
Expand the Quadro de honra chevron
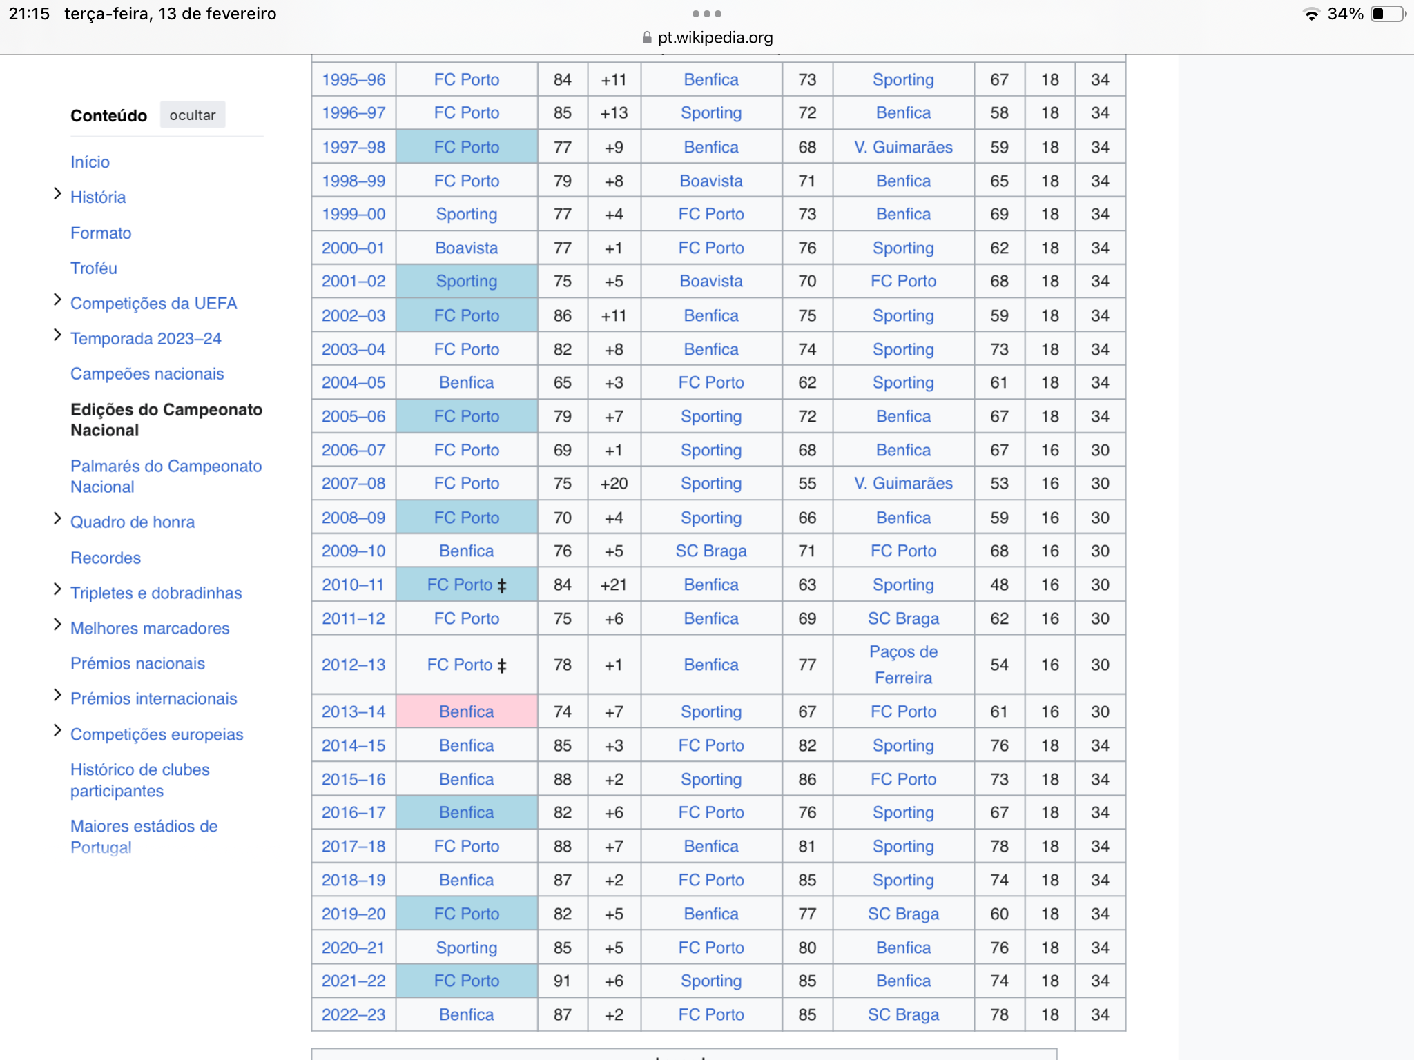(x=57, y=520)
